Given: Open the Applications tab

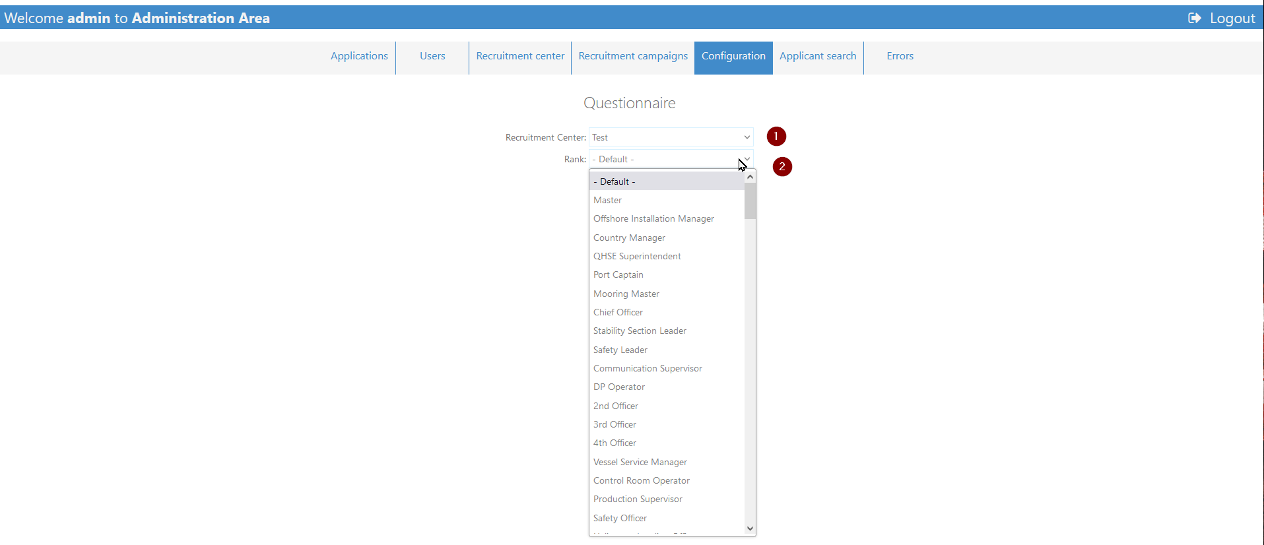Looking at the screenshot, I should 359,56.
